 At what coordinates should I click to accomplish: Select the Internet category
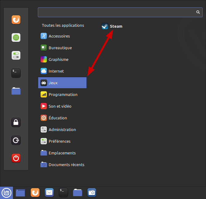click(56, 71)
